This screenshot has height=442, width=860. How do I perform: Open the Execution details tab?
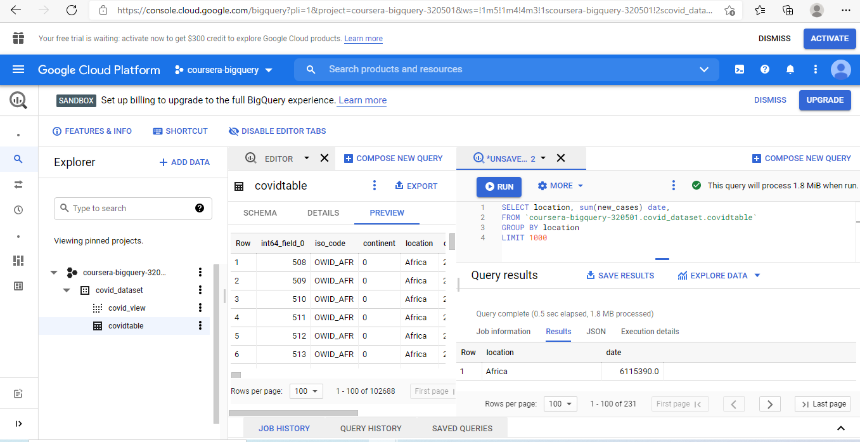pos(650,332)
